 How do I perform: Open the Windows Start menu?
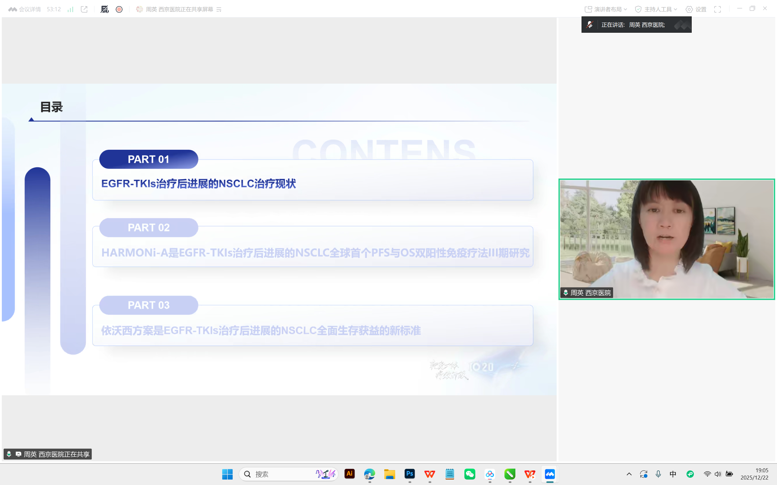pyautogui.click(x=227, y=474)
